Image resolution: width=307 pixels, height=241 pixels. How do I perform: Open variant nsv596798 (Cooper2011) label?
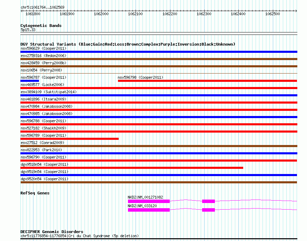[140, 77]
